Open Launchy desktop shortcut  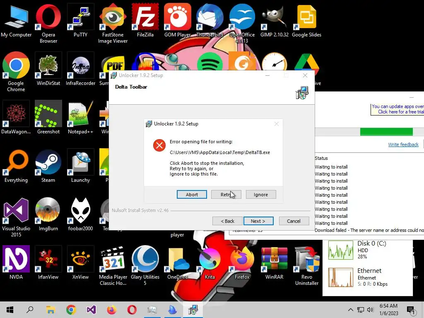[x=81, y=166]
